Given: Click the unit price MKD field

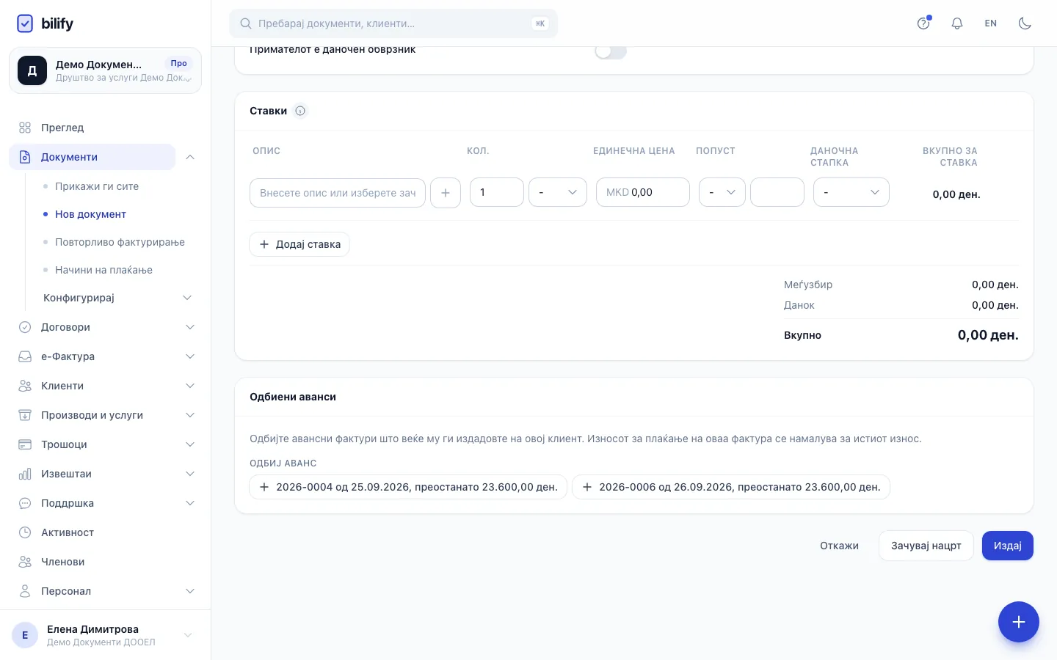Looking at the screenshot, I should (x=643, y=192).
